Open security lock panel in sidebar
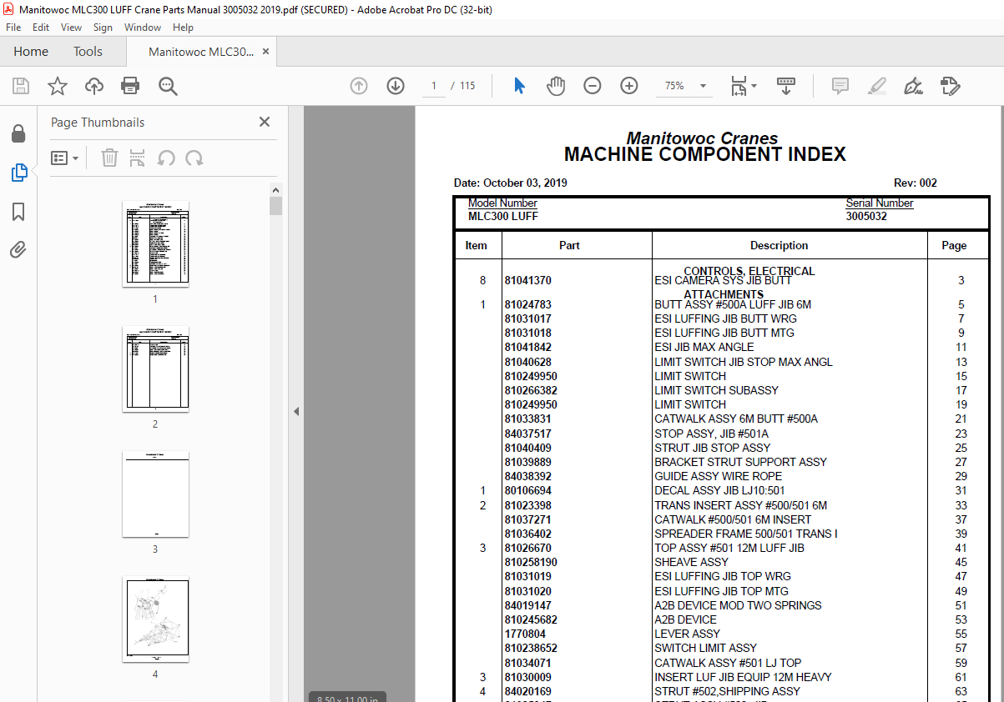 (18, 133)
